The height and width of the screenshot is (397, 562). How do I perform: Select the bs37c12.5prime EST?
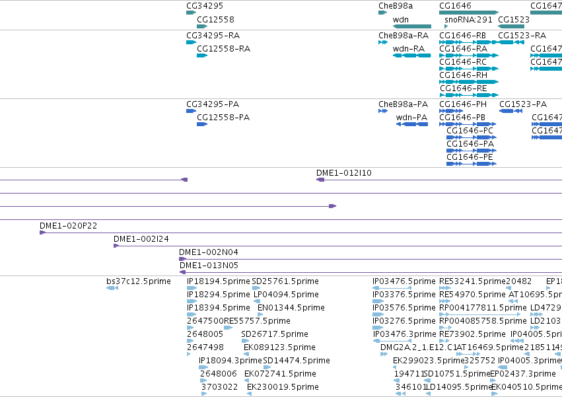pos(112,288)
